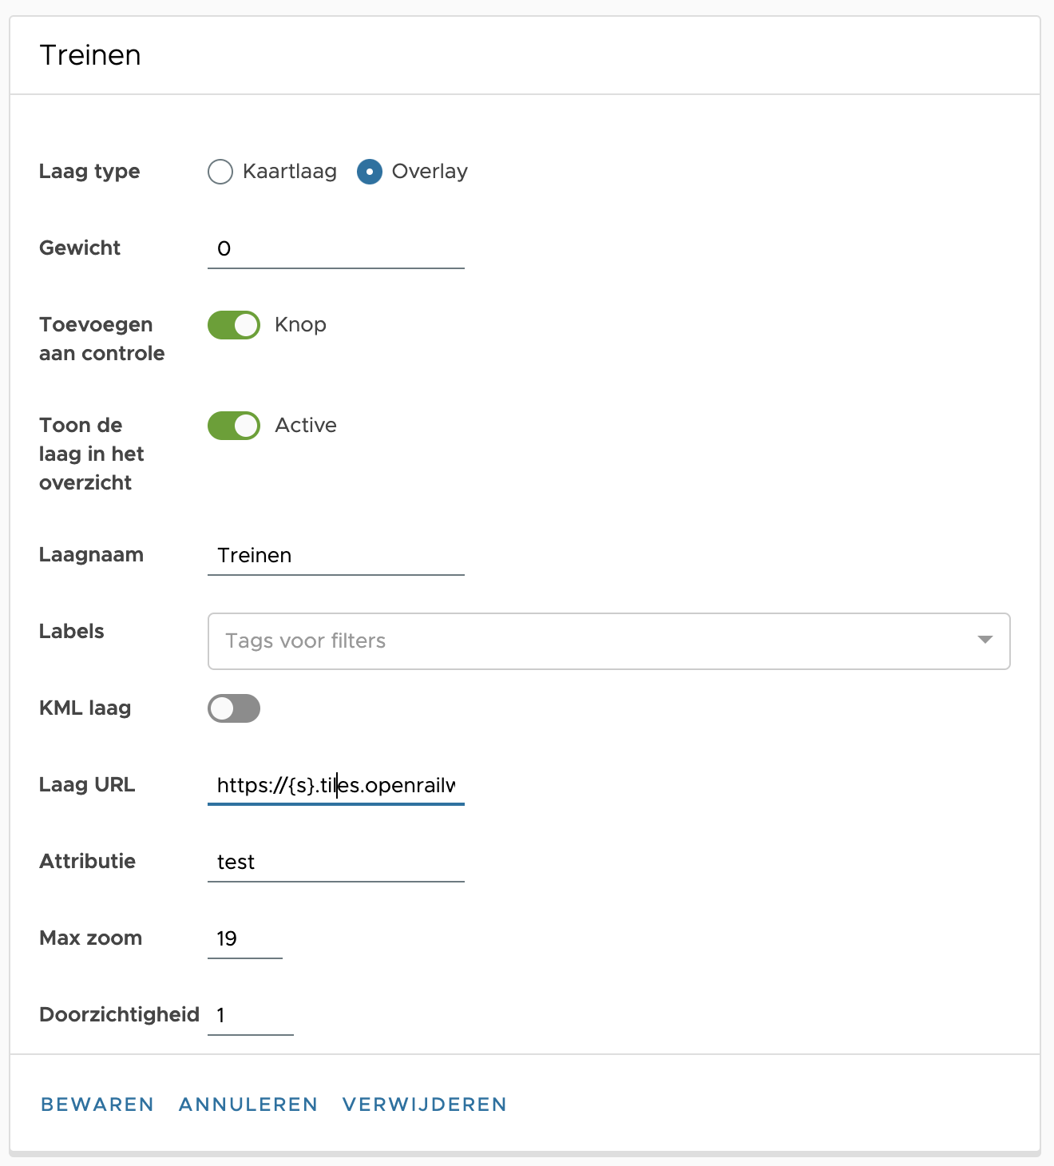Delete the layer using Verwijderen
This screenshot has width=1054, height=1166.
tap(425, 1105)
